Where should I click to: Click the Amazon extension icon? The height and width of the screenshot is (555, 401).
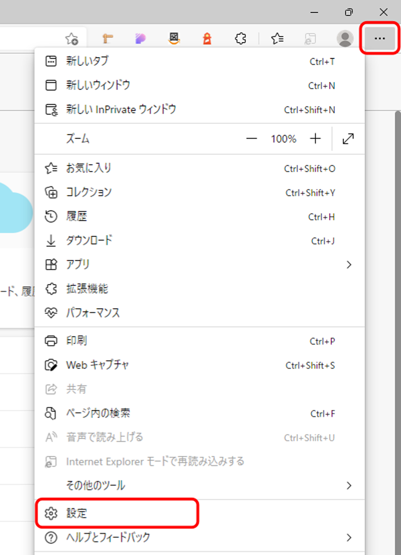click(x=174, y=38)
